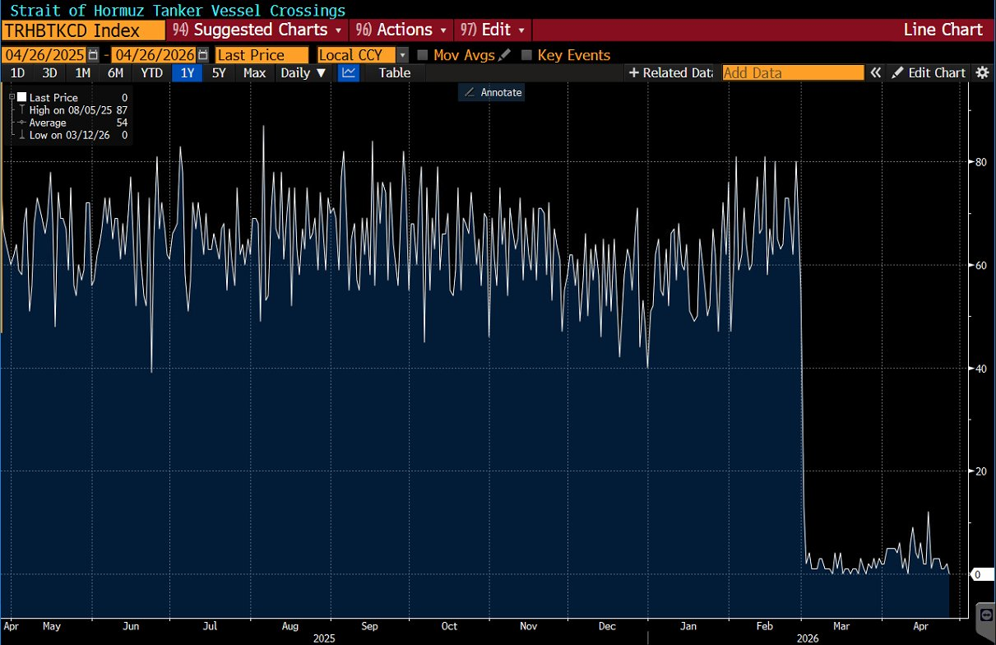This screenshot has height=645, width=996.
Task: Select the 1M time range
Action: pos(82,72)
